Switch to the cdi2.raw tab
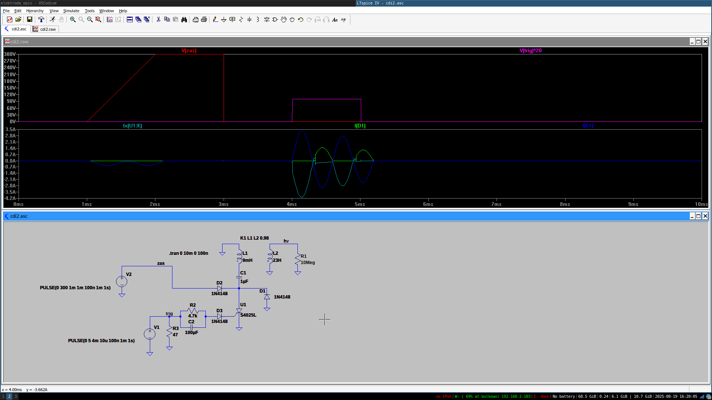The image size is (712, 400). click(x=44, y=29)
